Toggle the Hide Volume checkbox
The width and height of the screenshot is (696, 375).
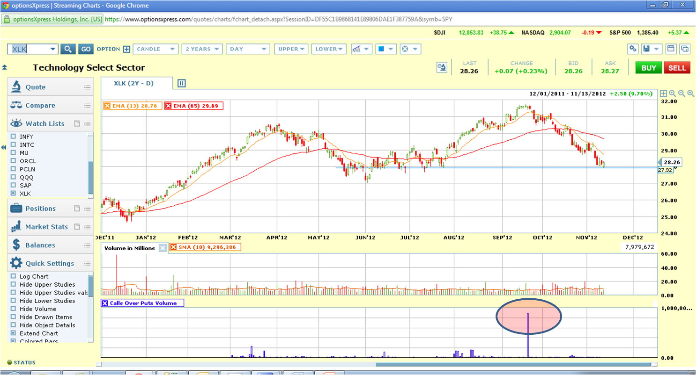pyautogui.click(x=13, y=309)
